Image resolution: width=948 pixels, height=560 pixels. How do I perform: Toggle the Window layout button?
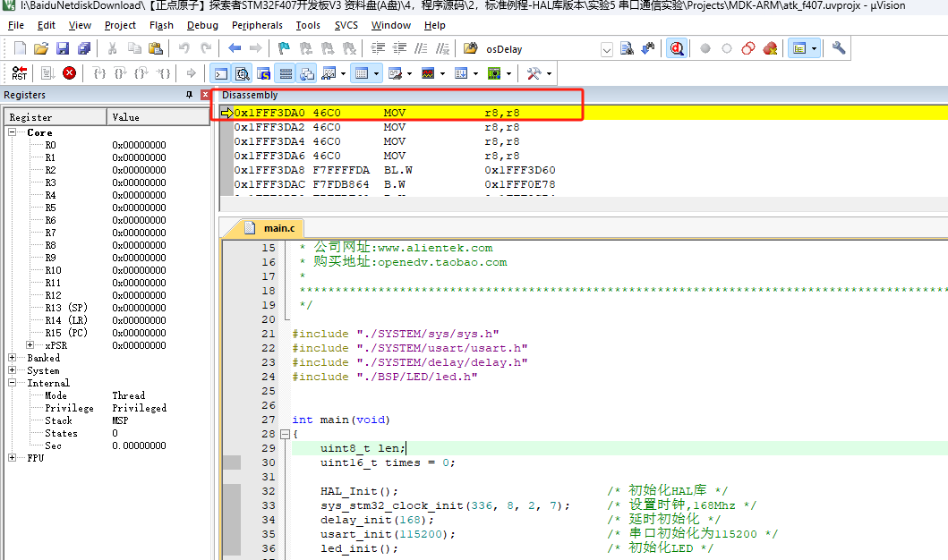[x=799, y=49]
